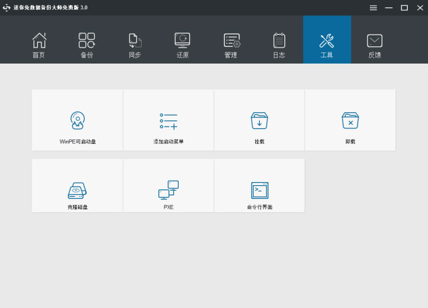
Task: Open the 首页 home tab
Action: point(39,45)
